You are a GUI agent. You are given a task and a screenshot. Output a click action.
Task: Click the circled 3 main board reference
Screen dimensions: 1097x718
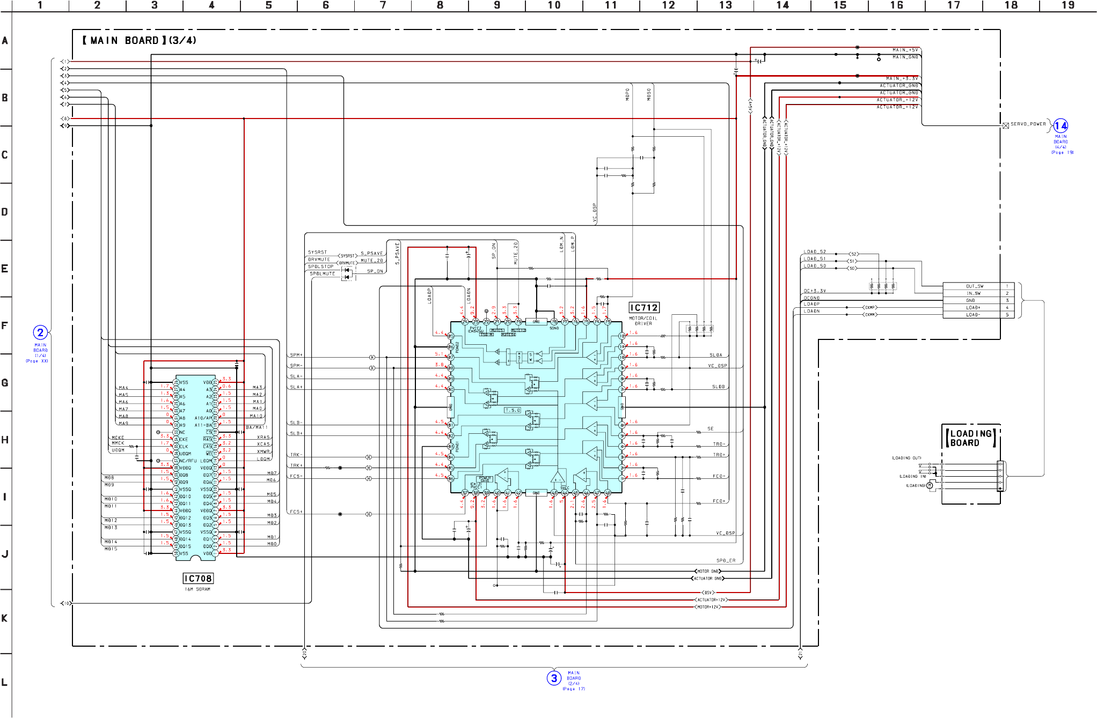tap(554, 678)
